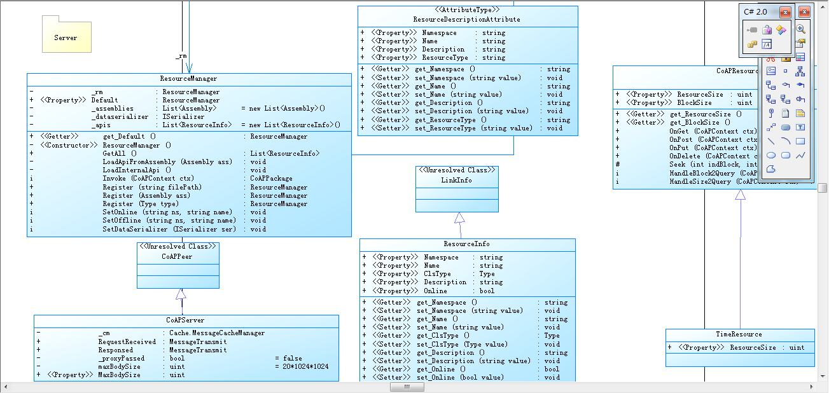The image size is (829, 393).
Task: Select the CoAPServer class title
Action: click(185, 321)
